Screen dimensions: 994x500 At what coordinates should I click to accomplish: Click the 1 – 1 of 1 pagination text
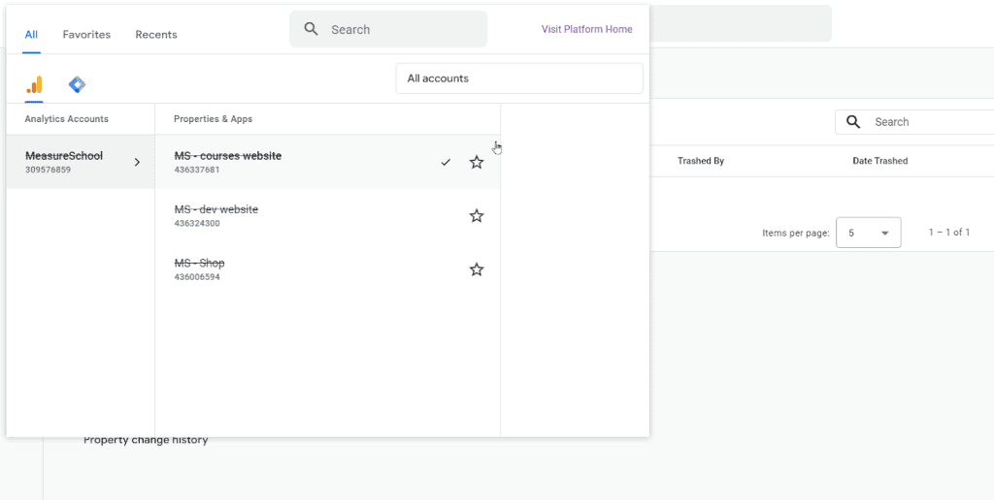[949, 233]
